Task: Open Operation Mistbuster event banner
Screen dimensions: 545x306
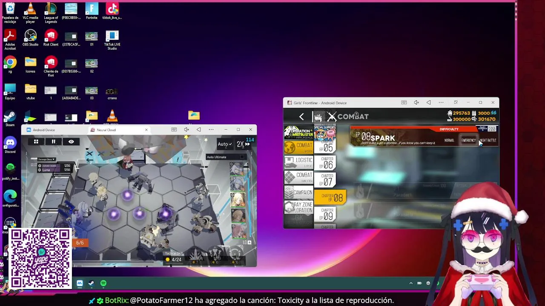Action: click(x=298, y=132)
